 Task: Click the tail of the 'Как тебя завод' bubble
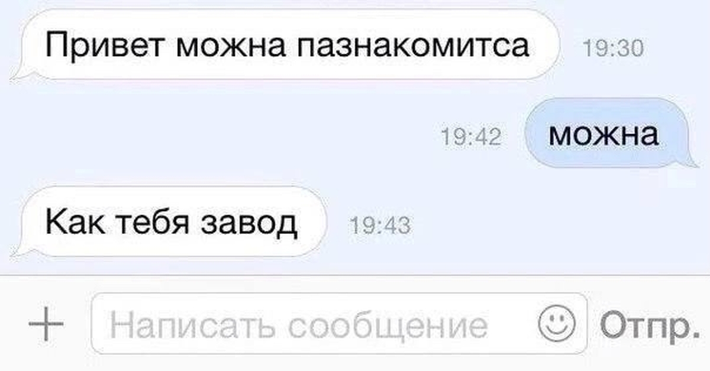pyautogui.click(x=20, y=248)
